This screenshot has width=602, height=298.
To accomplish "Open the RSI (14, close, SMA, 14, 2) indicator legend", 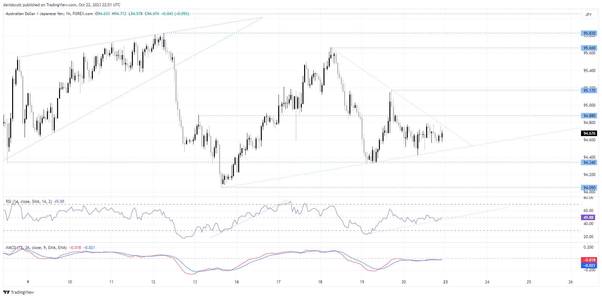I will click(x=29, y=202).
